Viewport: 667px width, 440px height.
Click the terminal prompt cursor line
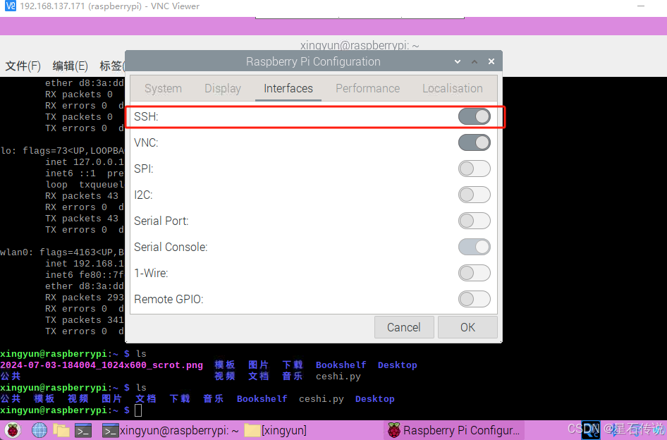click(71, 410)
